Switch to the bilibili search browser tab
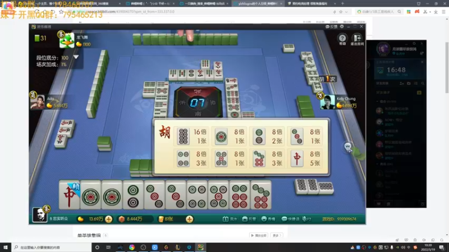This screenshot has width=449, height=252. [x=204, y=3]
